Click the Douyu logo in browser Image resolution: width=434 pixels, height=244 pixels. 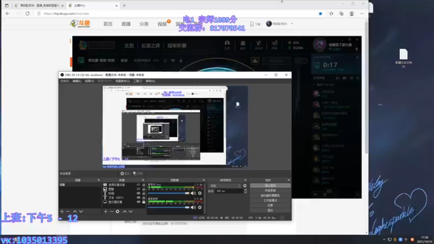click(80, 24)
